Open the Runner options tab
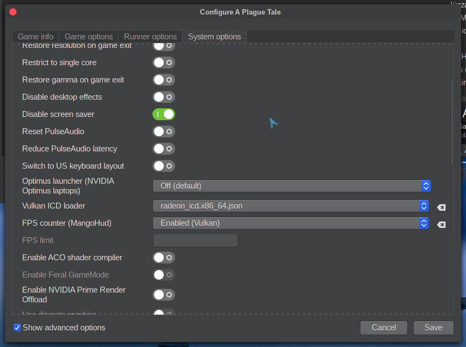This screenshot has height=347, width=466. point(150,37)
